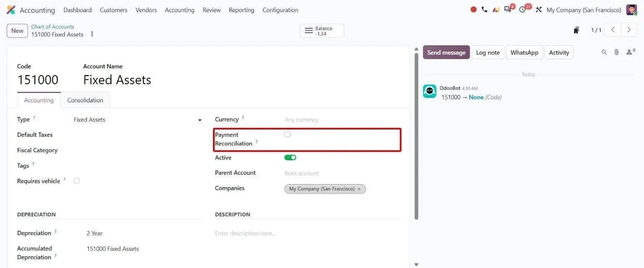Open the conversations messages icon
The height and width of the screenshot is (268, 644).
point(508,10)
